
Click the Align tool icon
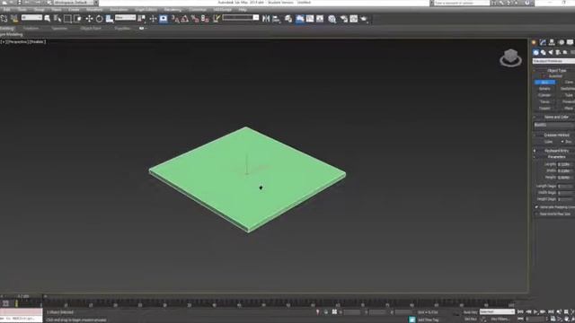[x=276, y=18]
